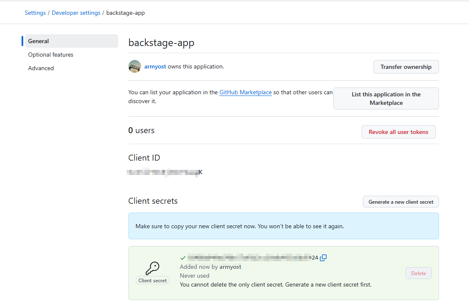Viewport: 469px width, 306px height.
Task: Go to the Advanced section
Action: tap(41, 68)
